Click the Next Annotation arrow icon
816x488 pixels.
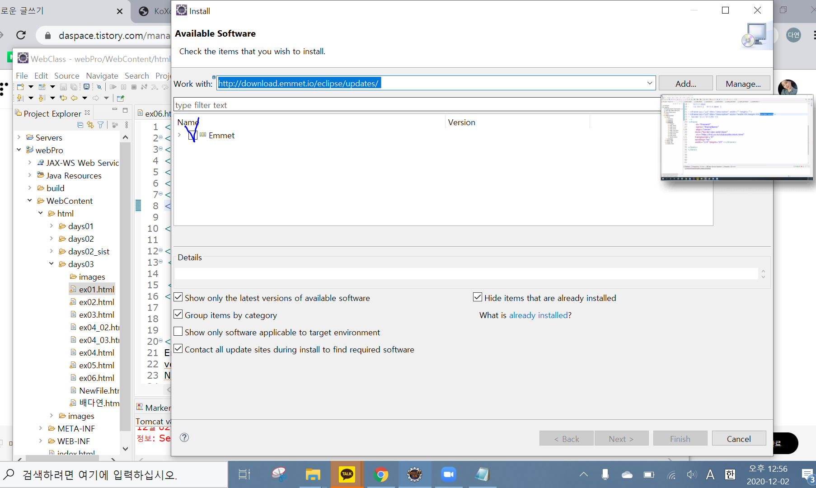(20, 98)
